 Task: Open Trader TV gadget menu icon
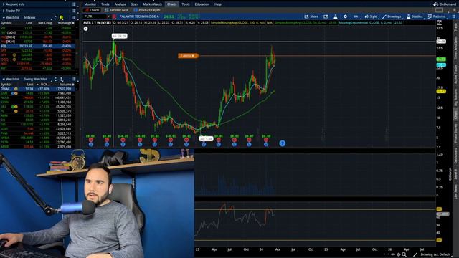point(74,11)
